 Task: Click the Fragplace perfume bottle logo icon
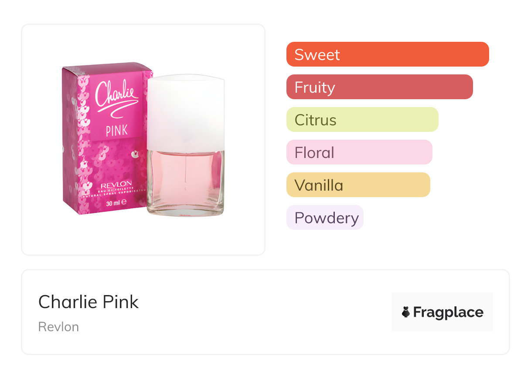click(406, 312)
